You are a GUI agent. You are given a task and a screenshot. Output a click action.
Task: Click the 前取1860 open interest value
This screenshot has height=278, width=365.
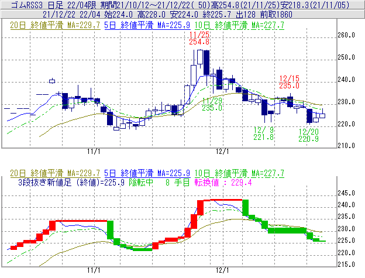[276, 15]
